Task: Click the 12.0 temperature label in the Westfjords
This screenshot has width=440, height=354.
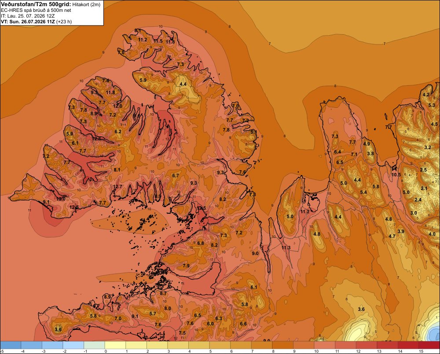Action: (x=117, y=106)
